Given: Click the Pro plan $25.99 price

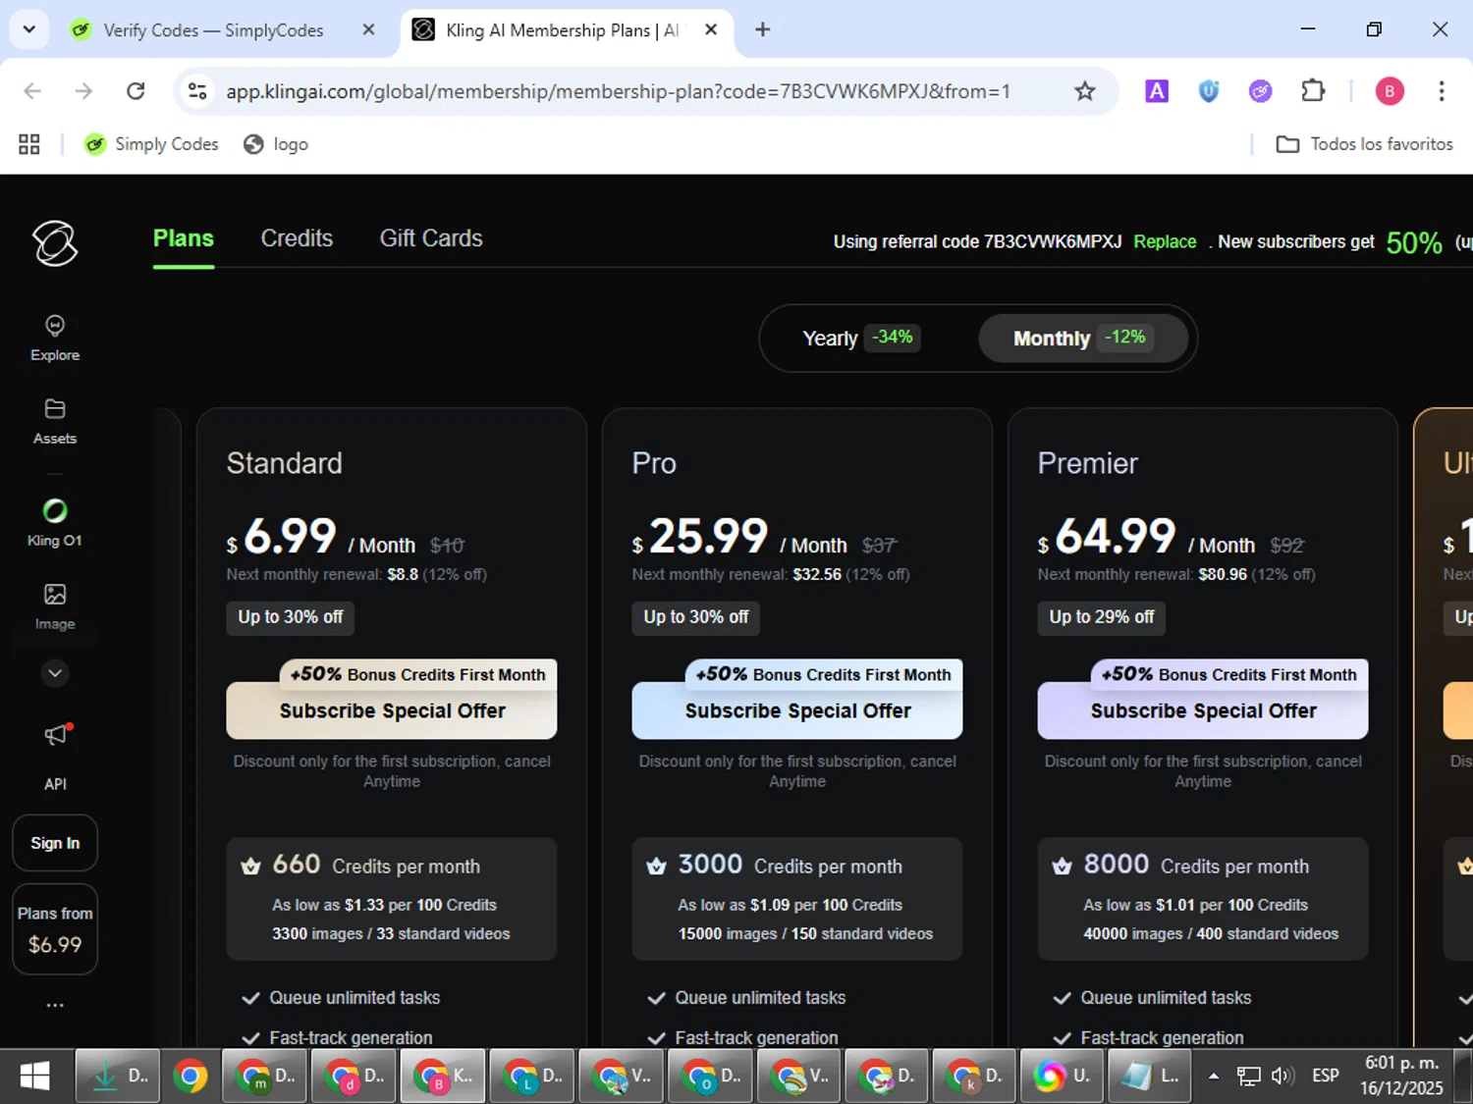Looking at the screenshot, I should point(700,537).
